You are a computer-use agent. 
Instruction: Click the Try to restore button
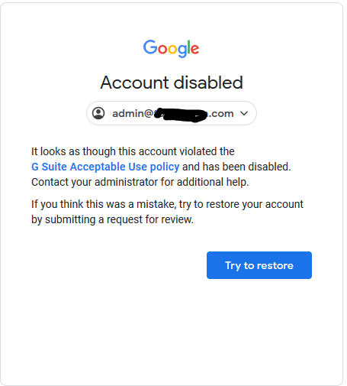coord(259,265)
